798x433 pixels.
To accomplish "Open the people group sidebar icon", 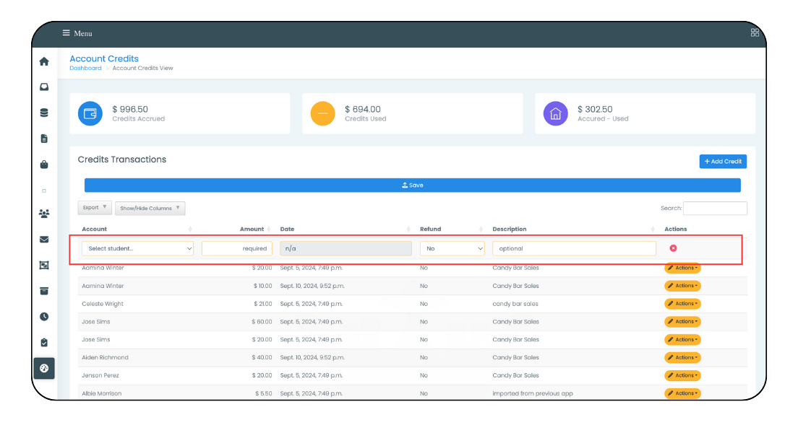I will 44,214.
